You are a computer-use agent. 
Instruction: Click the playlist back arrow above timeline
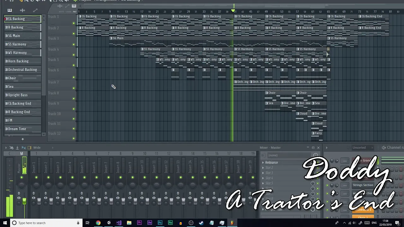coord(80,6)
